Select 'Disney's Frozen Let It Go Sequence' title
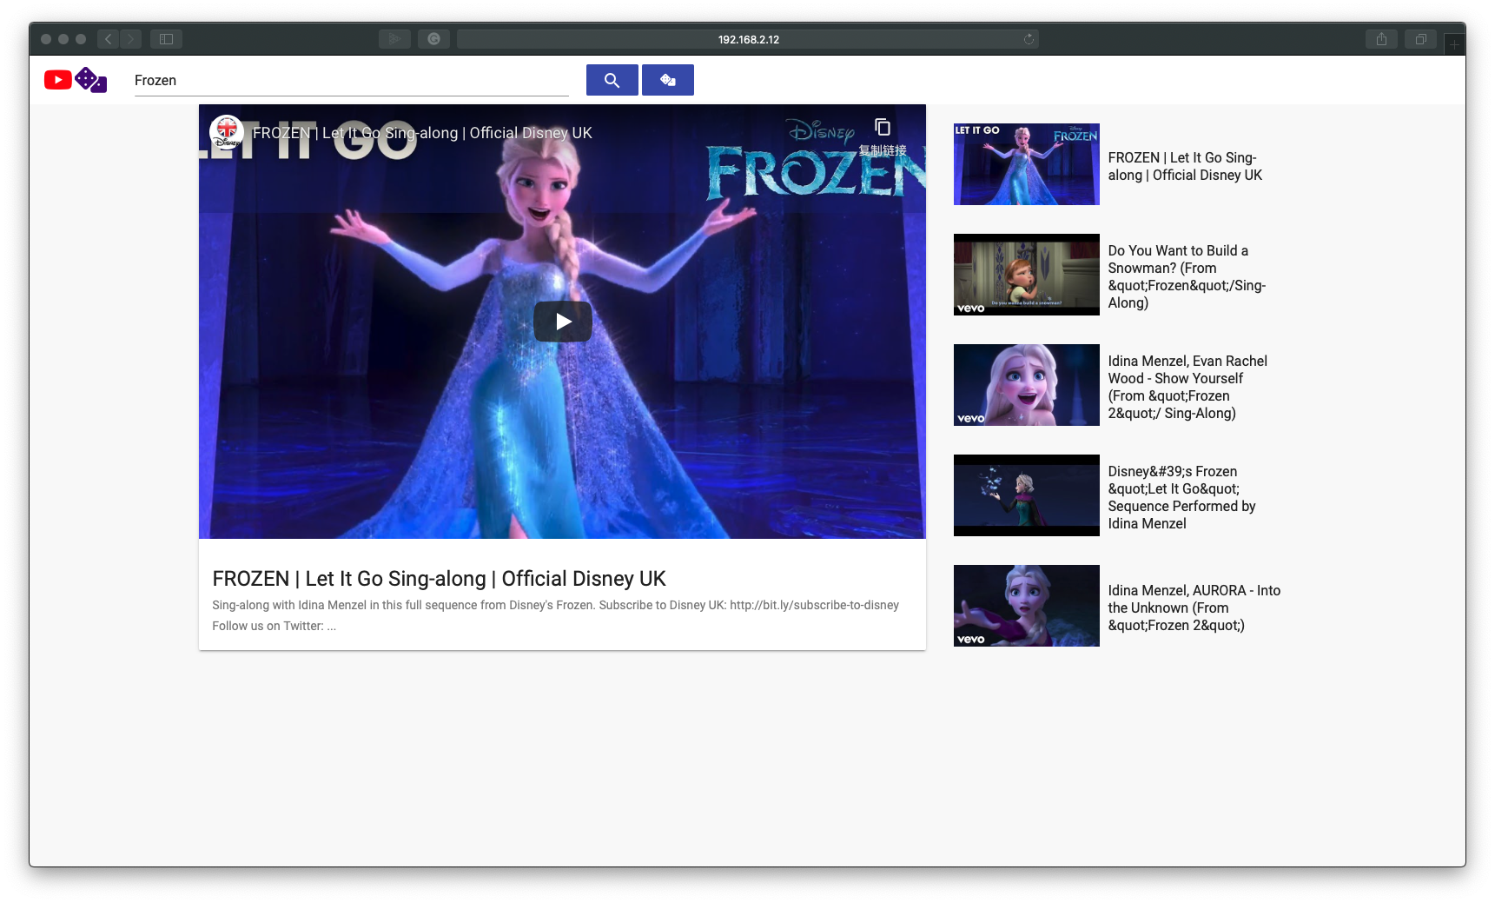The image size is (1495, 903). (1181, 497)
